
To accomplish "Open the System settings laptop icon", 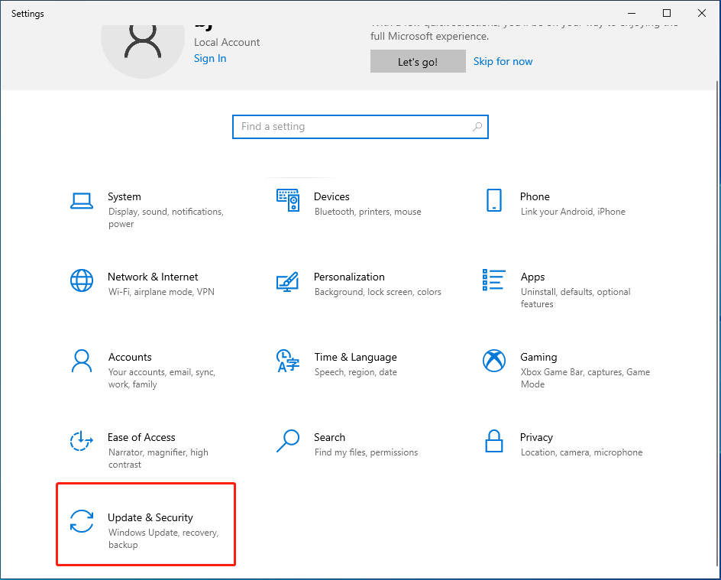I will 82,201.
